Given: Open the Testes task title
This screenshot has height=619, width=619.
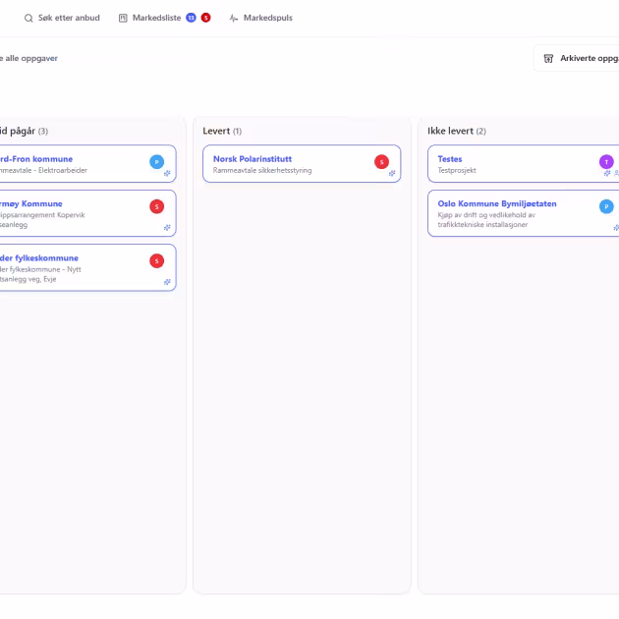Looking at the screenshot, I should pos(449,159).
